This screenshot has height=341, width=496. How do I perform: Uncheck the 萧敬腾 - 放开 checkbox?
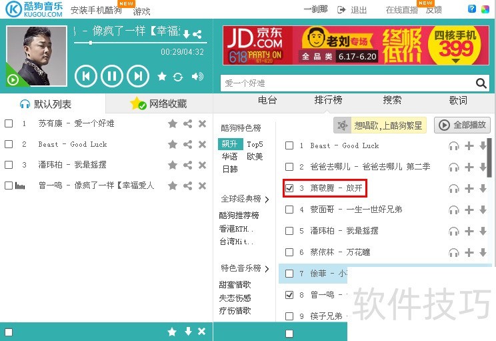click(289, 188)
